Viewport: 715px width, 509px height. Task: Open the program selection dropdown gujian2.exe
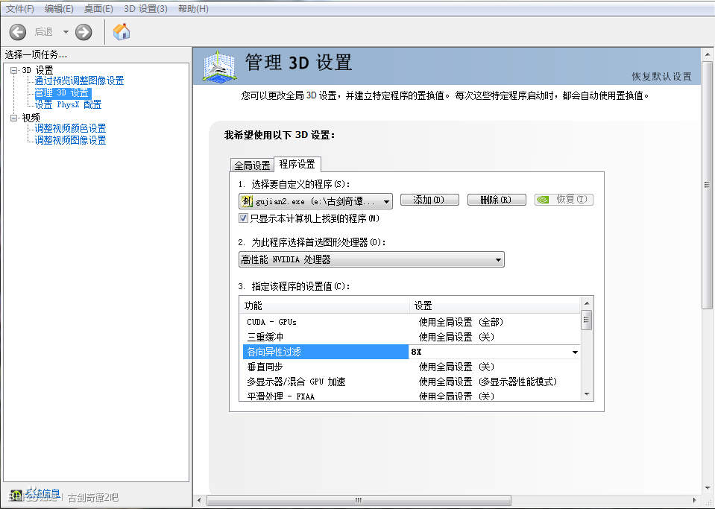click(x=315, y=201)
